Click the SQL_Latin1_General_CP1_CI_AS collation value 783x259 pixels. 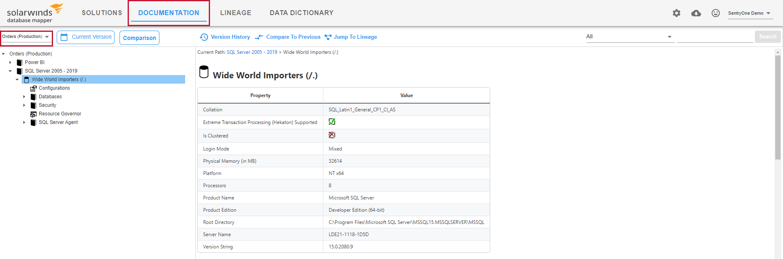pos(362,110)
